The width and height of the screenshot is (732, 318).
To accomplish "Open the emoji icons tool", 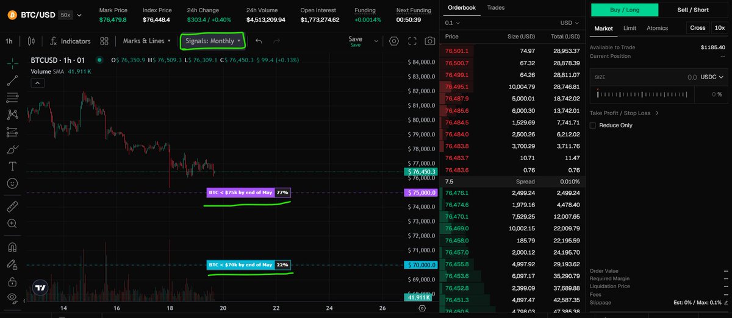I will pos(12,183).
